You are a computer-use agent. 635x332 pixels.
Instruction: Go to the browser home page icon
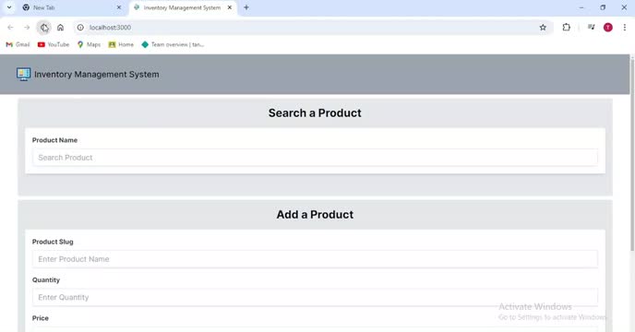60,28
